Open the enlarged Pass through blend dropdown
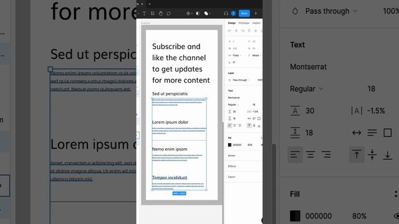 pos(331,11)
